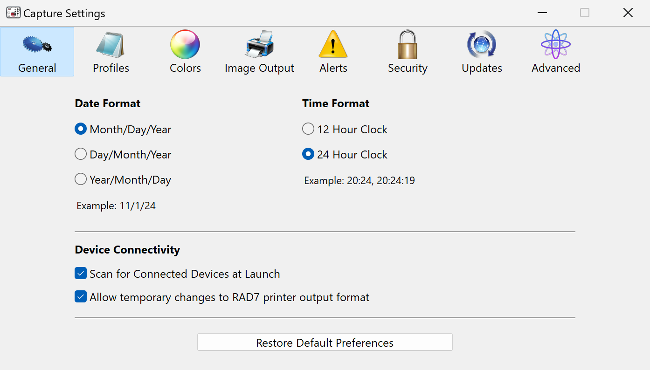This screenshot has width=650, height=370.
Task: Open the General settings gear icon
Action: [x=37, y=45]
